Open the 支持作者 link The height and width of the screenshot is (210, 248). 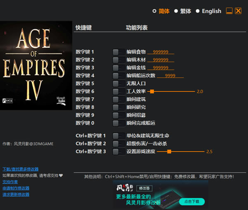[10, 182]
